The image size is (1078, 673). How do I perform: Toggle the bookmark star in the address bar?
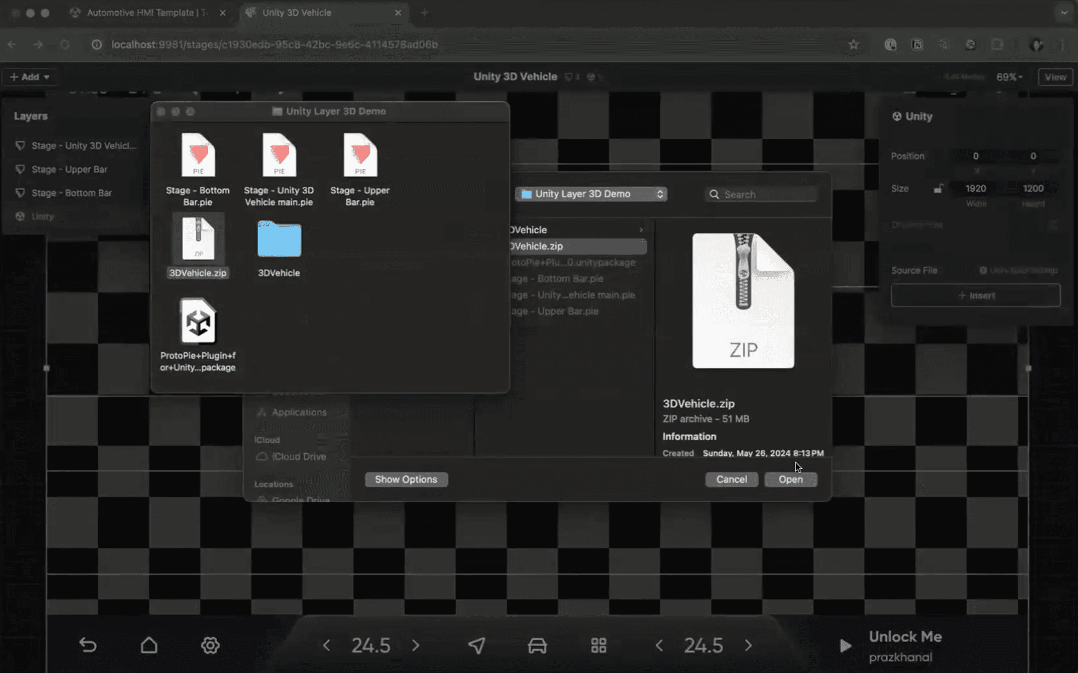[854, 45]
